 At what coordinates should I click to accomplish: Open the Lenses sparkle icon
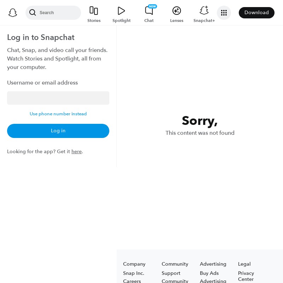coord(177,11)
